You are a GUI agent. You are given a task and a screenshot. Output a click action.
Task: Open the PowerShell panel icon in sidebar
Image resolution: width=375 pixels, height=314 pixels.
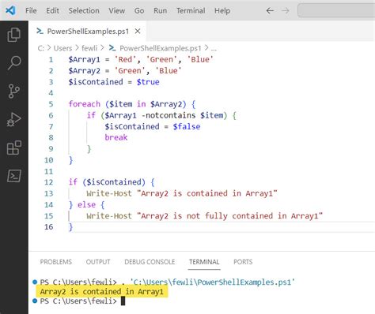point(14,176)
